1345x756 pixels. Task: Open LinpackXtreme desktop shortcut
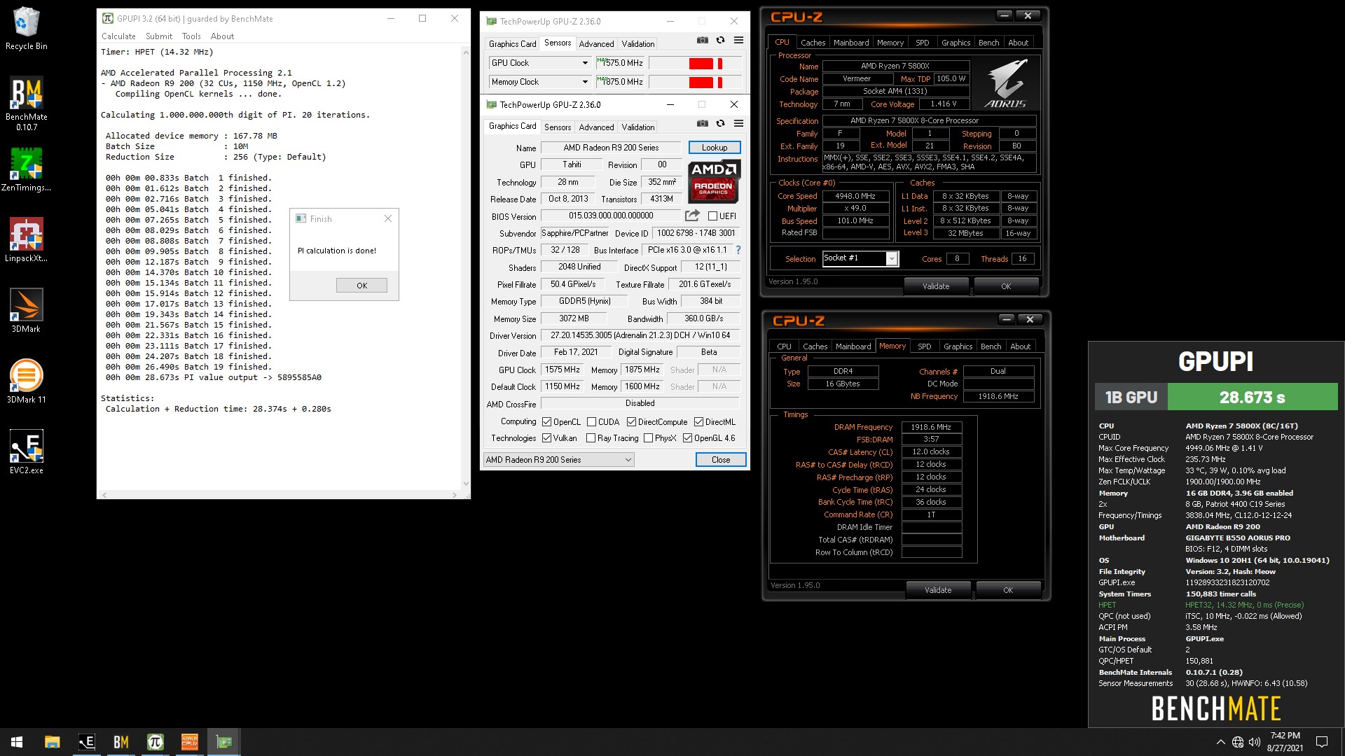pos(26,240)
